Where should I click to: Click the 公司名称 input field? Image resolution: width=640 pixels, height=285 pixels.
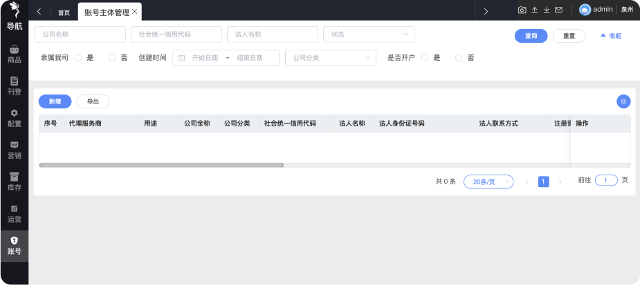coord(80,35)
